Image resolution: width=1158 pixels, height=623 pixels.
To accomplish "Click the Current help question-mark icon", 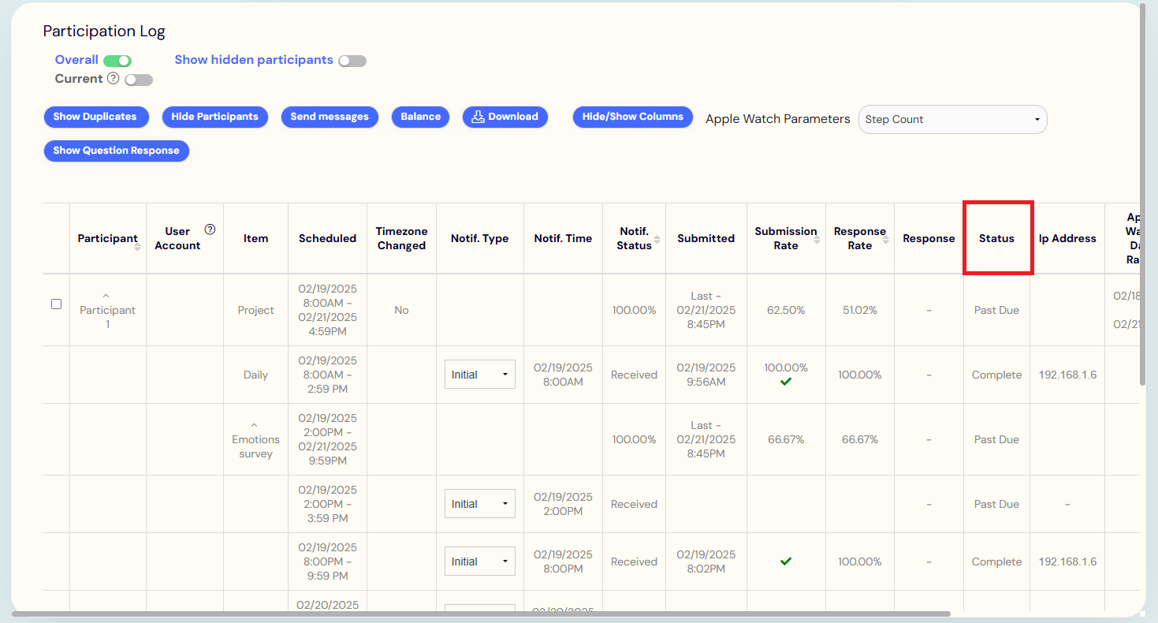I will coord(113,78).
